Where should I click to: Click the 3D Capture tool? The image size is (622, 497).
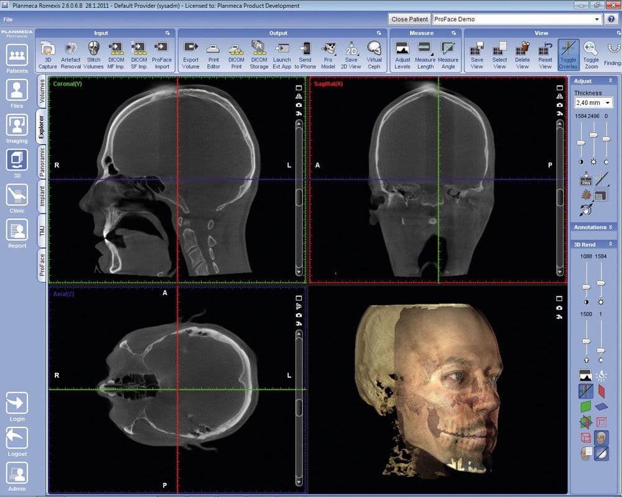(x=48, y=54)
